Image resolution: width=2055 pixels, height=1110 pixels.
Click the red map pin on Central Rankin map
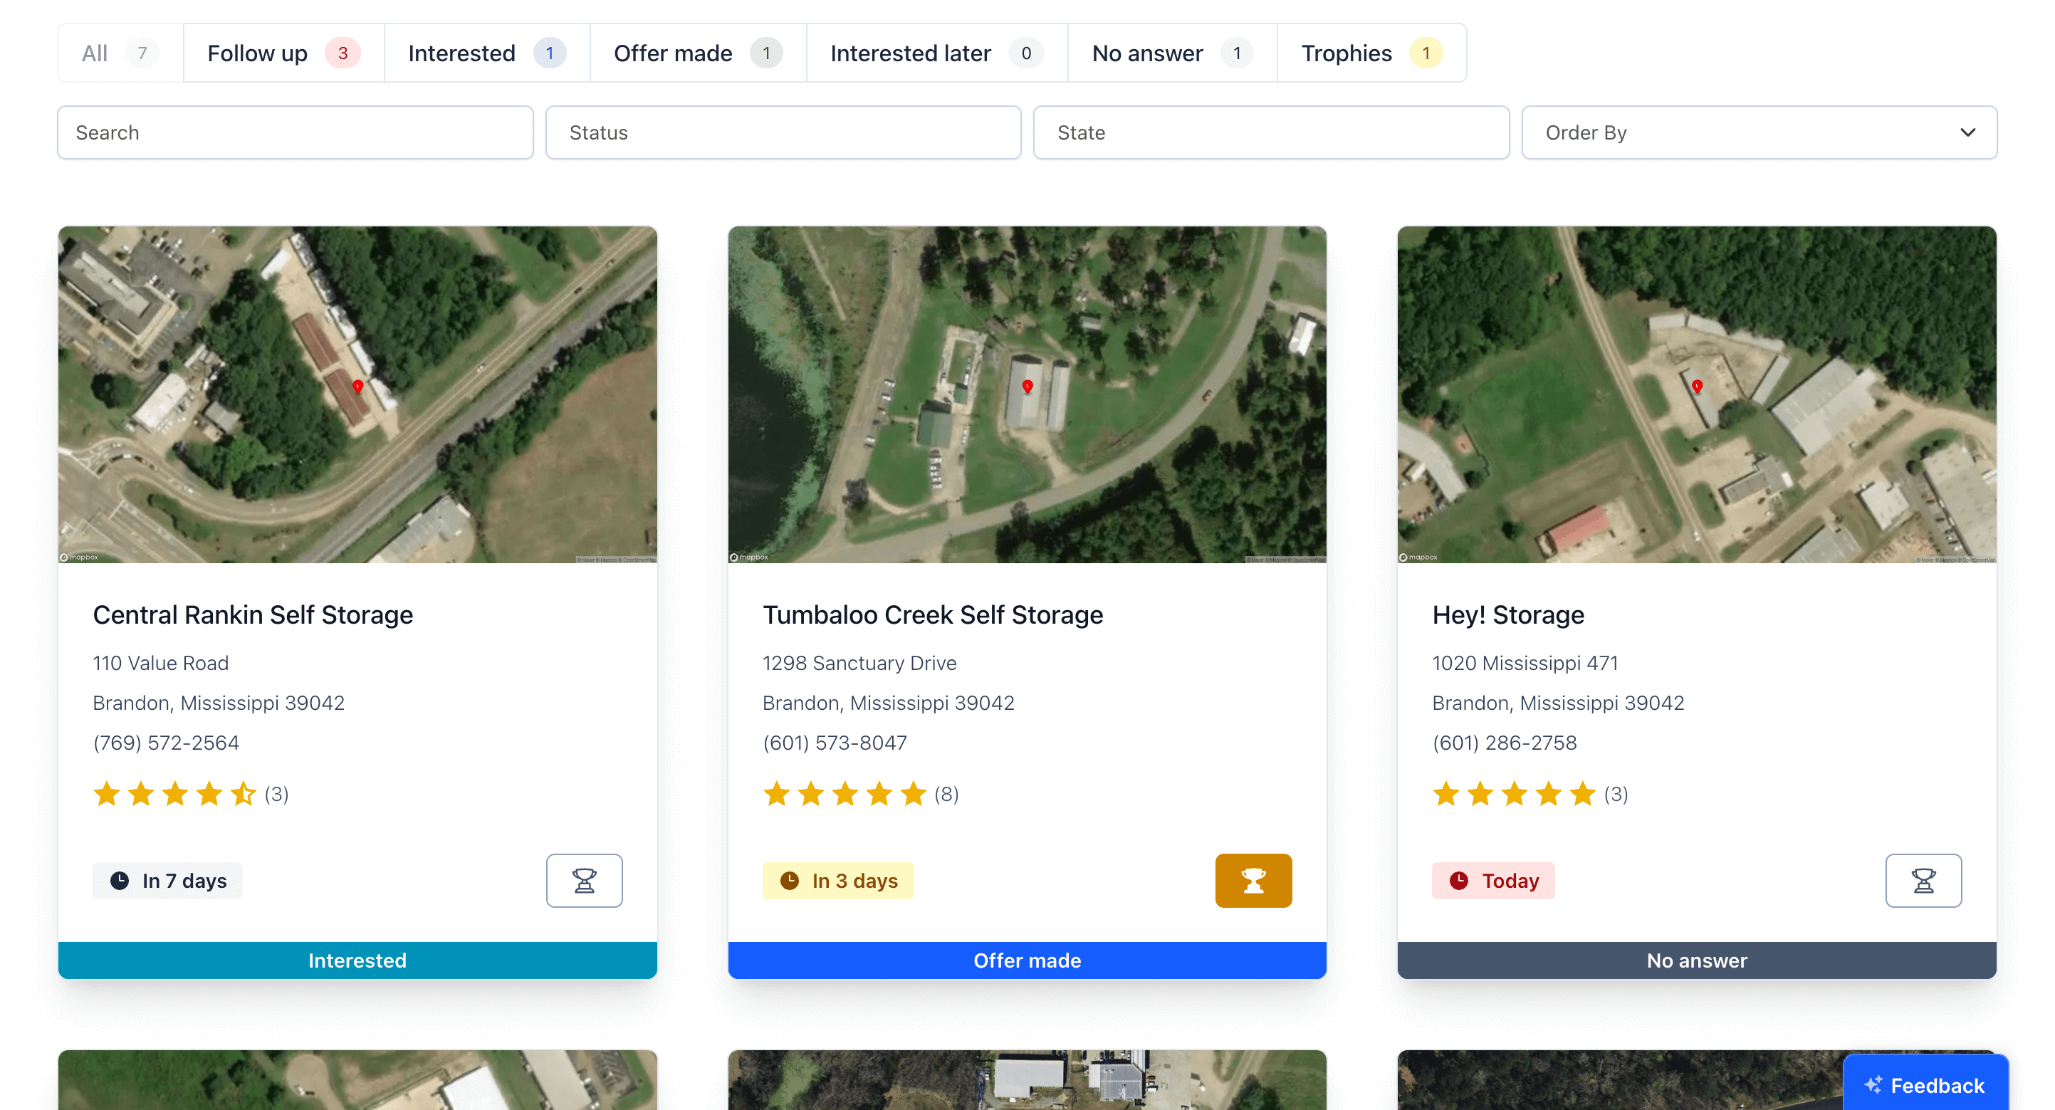(358, 386)
